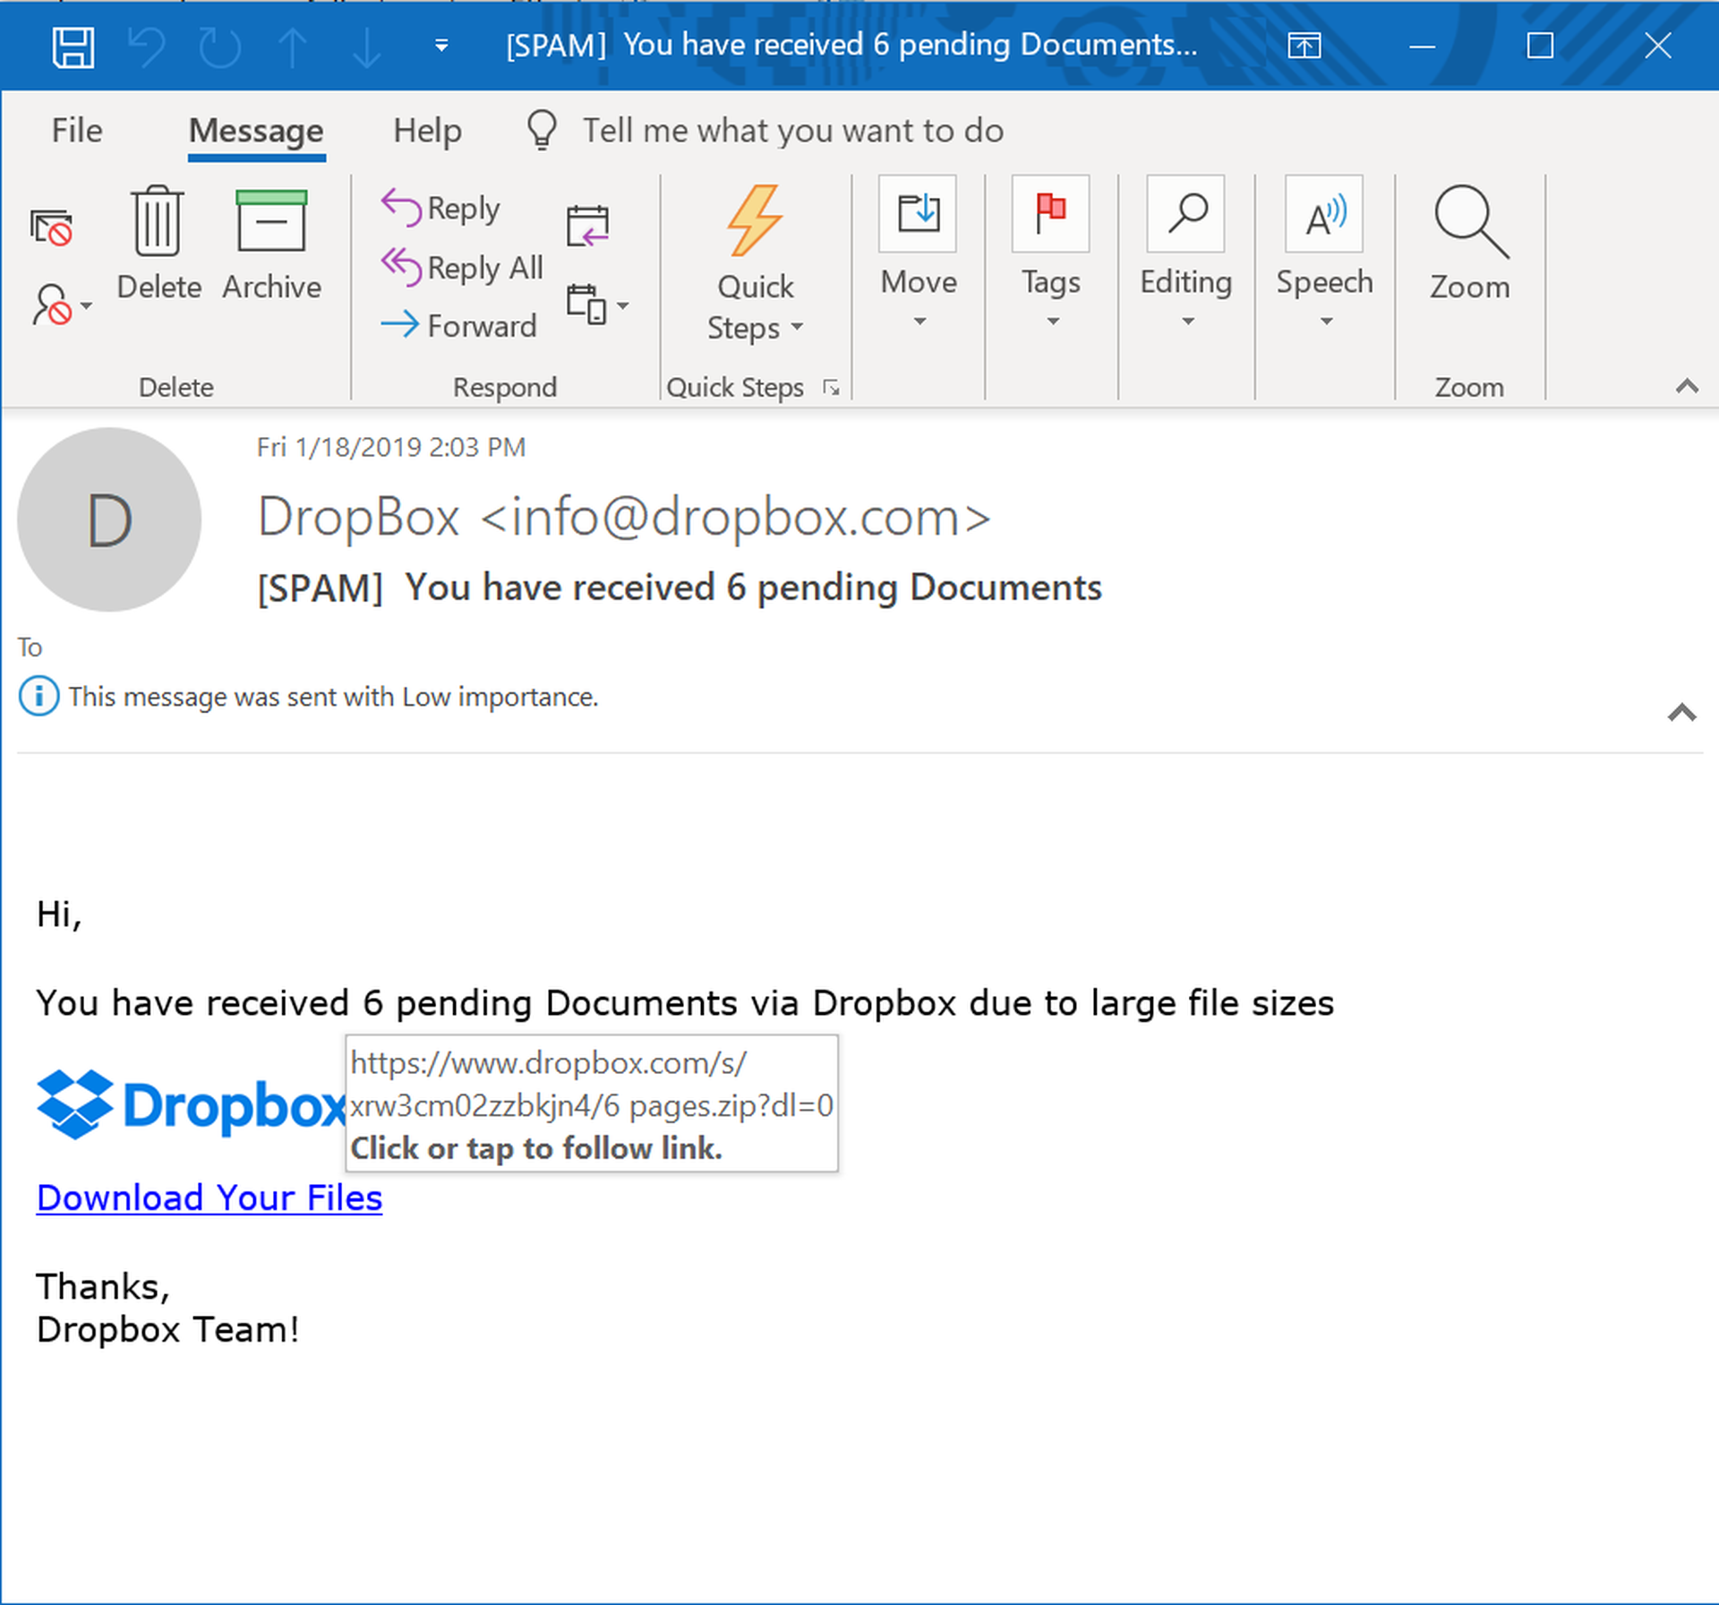1719x1605 pixels.
Task: Click the Reply with Meeting icon
Action: click(588, 225)
